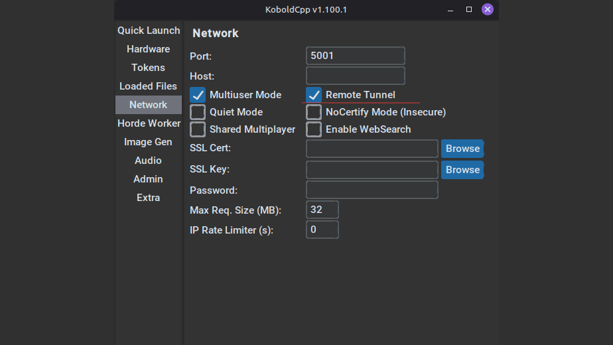Open the Admin tab
613x345 pixels.
tap(149, 179)
